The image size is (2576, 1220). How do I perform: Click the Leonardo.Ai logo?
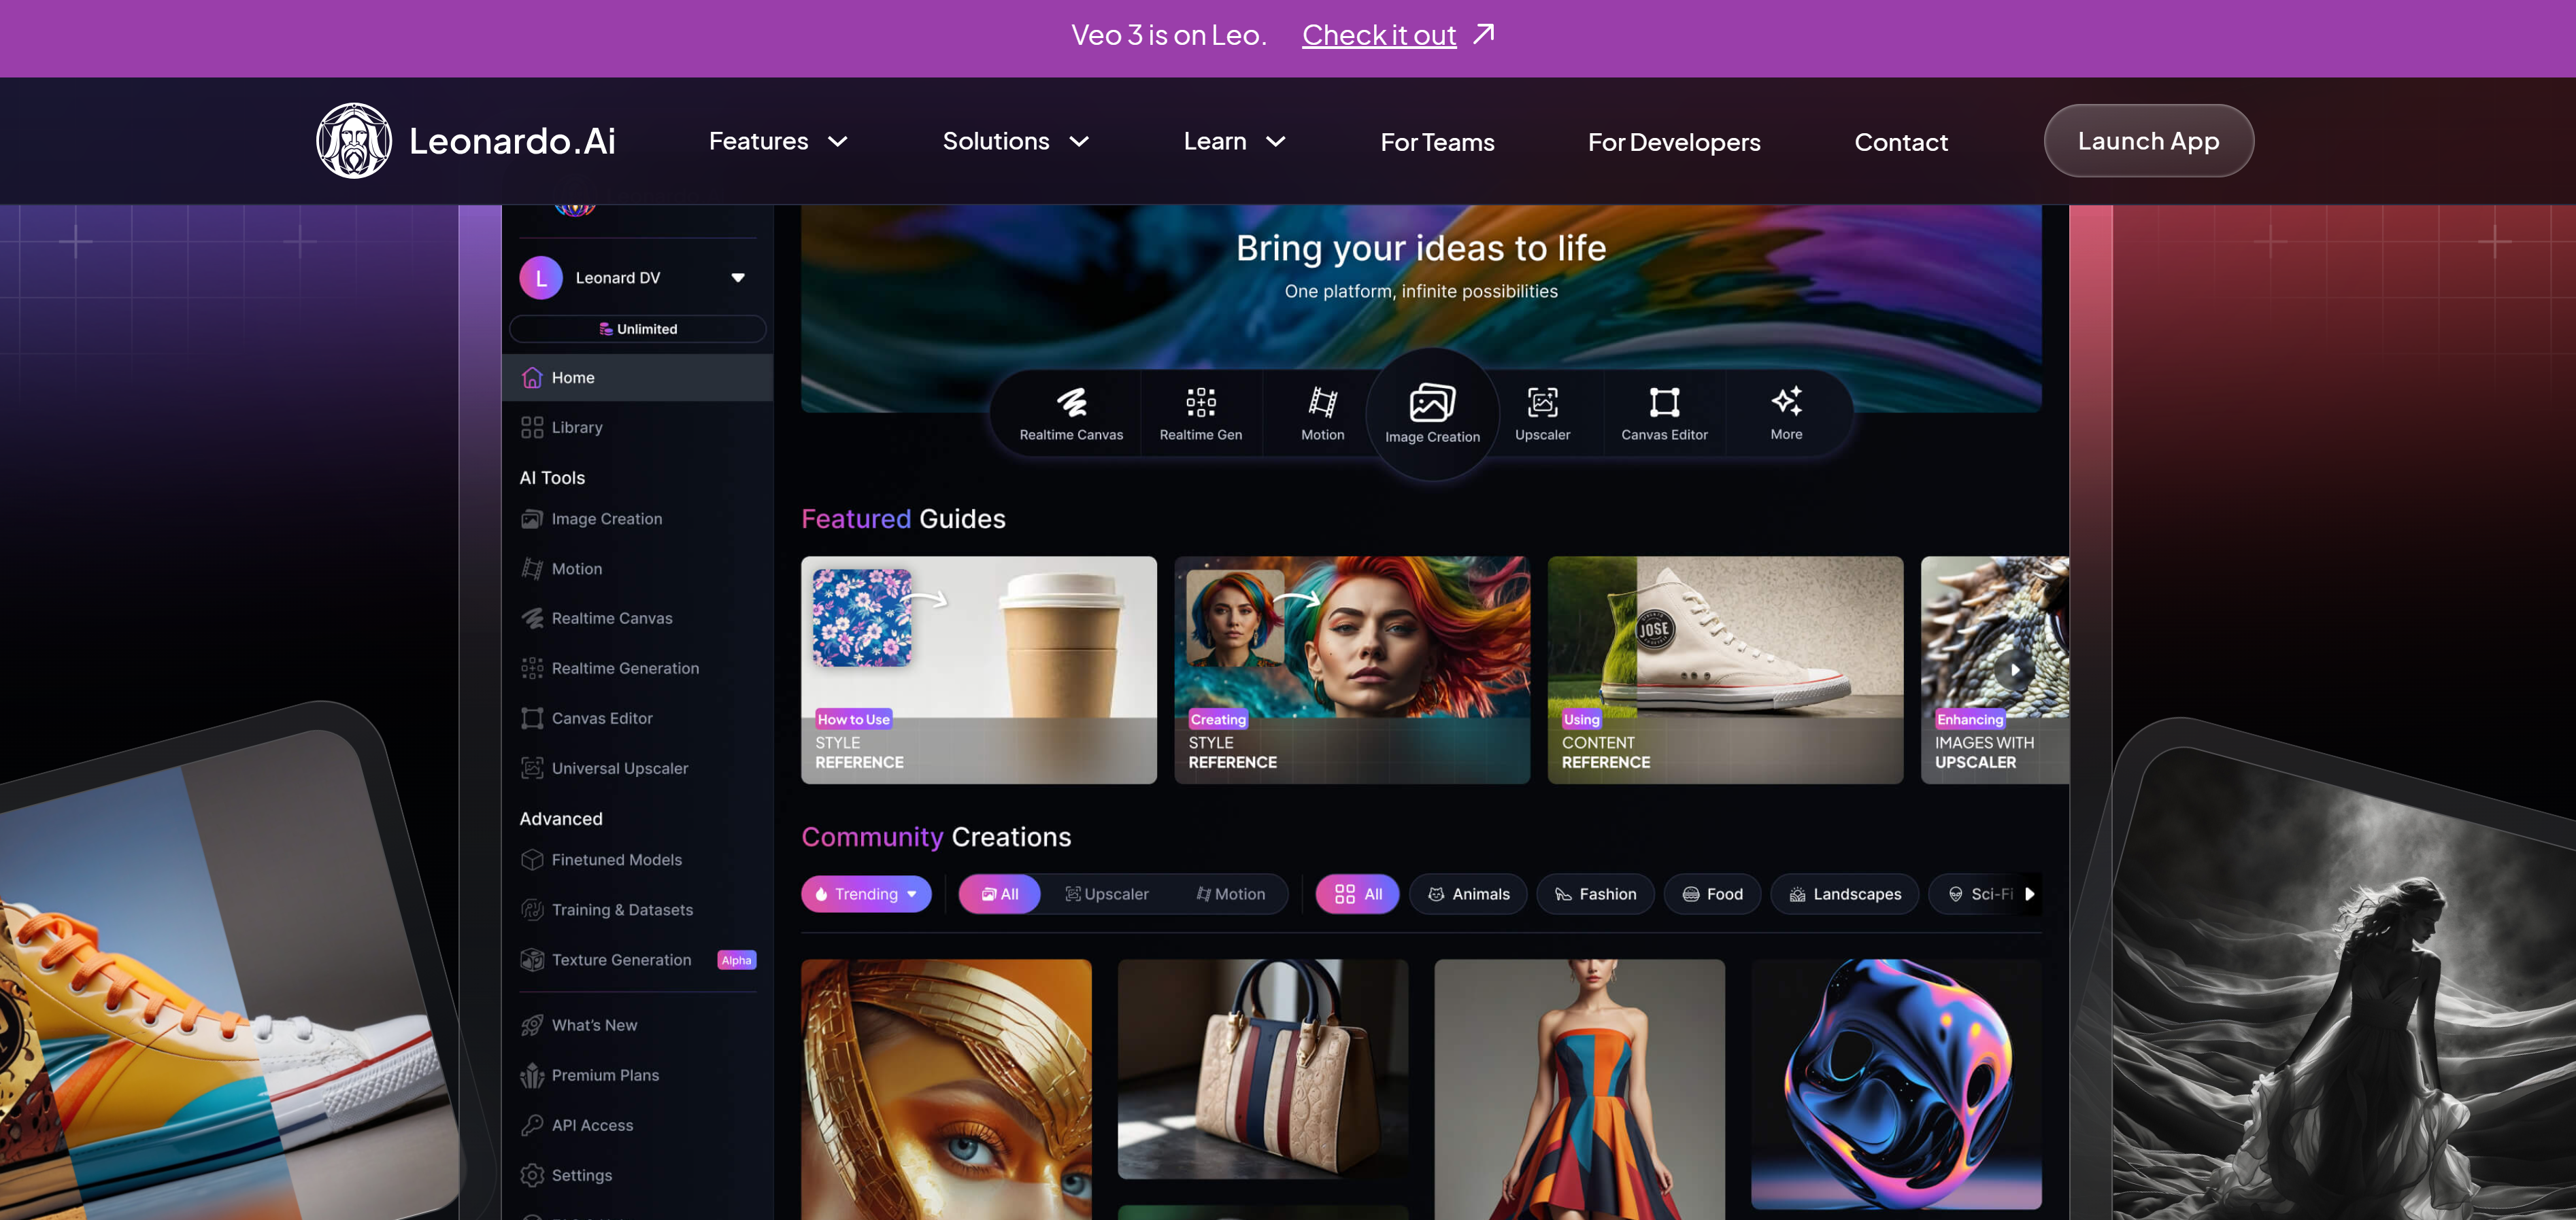coord(466,141)
